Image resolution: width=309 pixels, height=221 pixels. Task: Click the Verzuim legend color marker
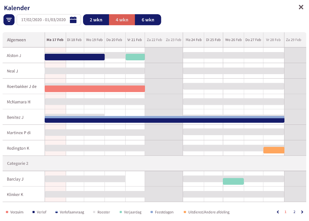click(7, 212)
